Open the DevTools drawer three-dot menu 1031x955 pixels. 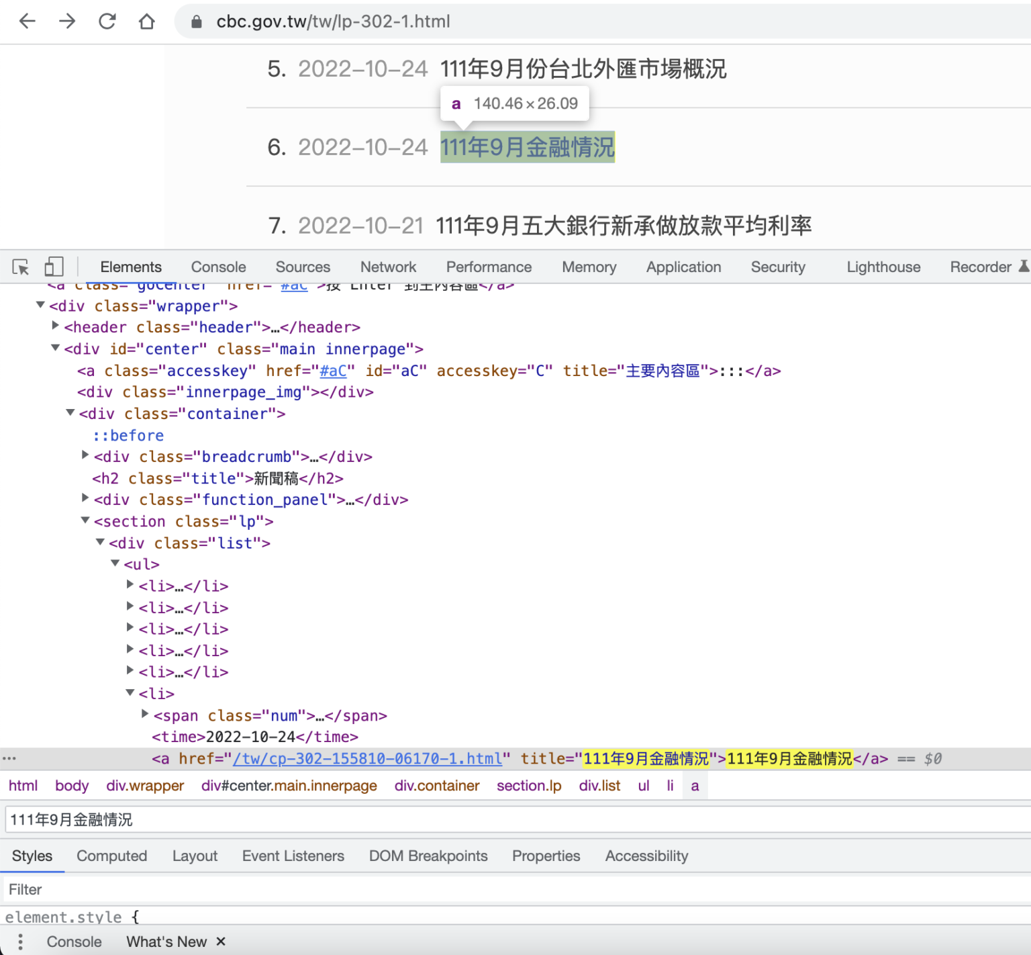pyautogui.click(x=20, y=942)
